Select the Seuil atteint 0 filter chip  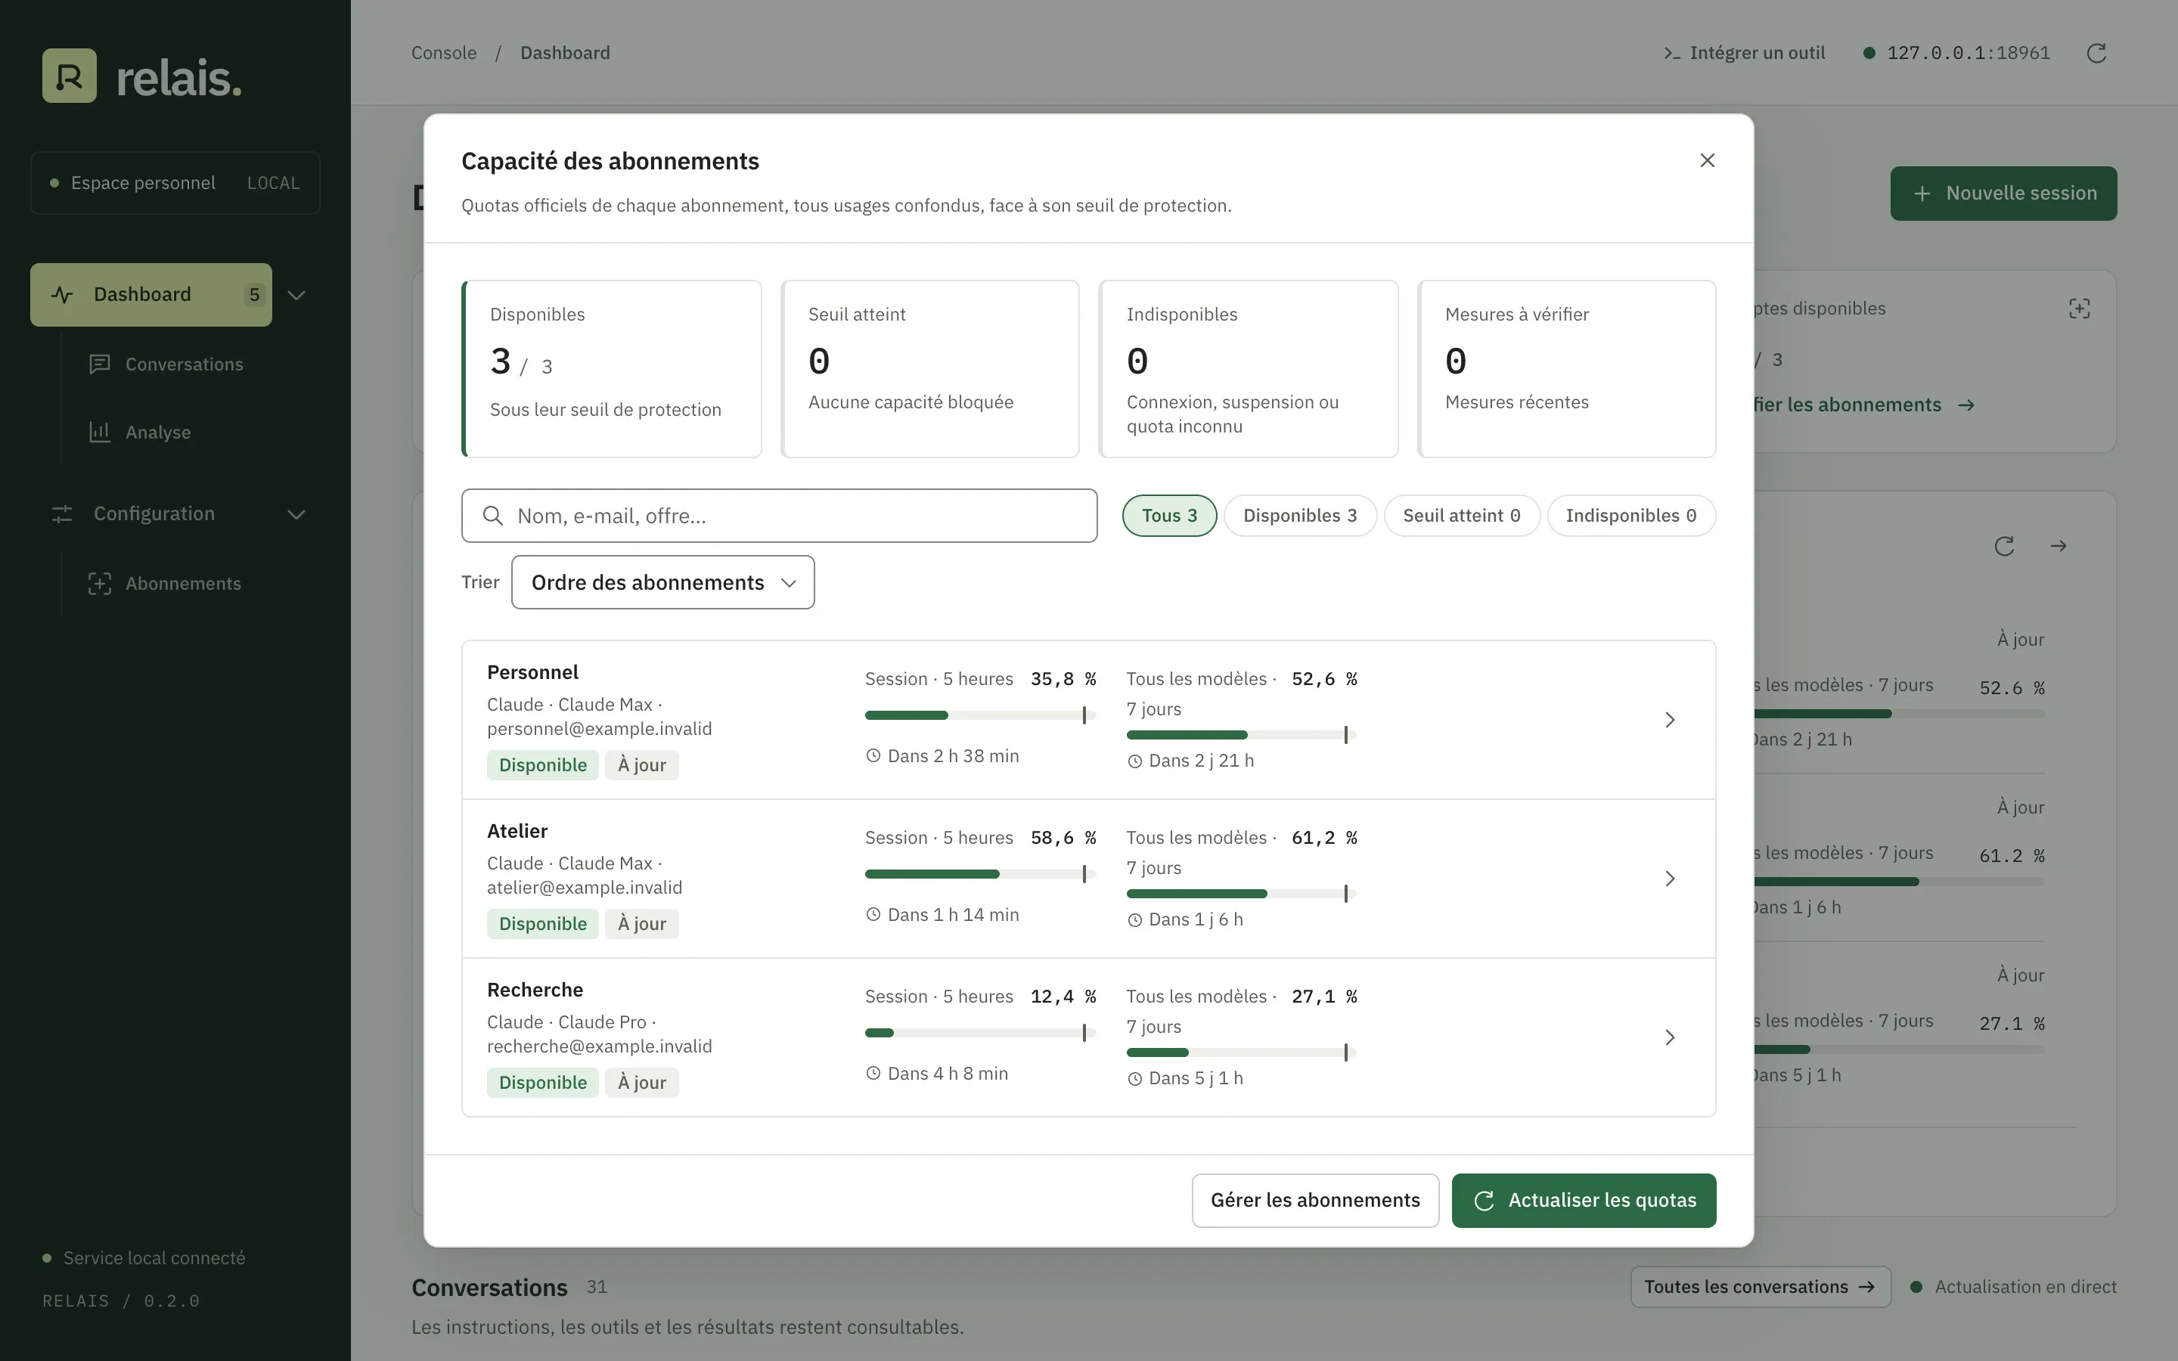click(1462, 516)
